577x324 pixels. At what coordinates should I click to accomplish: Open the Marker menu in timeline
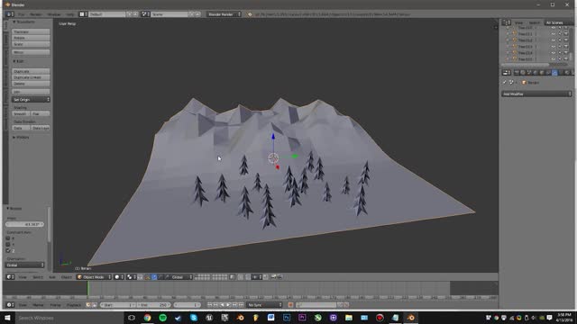coord(38,305)
